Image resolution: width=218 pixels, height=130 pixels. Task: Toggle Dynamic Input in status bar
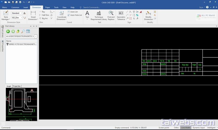199,128
